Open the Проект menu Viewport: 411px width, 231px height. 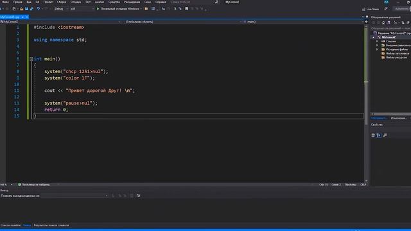click(x=48, y=2)
